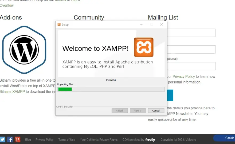Open the Blog footer link
235x144 pixels.
click(x=28, y=140)
